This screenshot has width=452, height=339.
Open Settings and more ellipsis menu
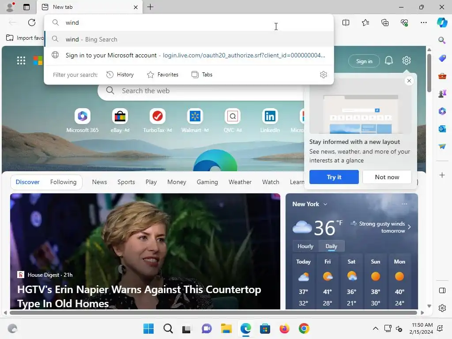(x=423, y=23)
